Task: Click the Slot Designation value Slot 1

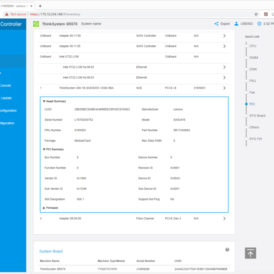Action: point(81,199)
